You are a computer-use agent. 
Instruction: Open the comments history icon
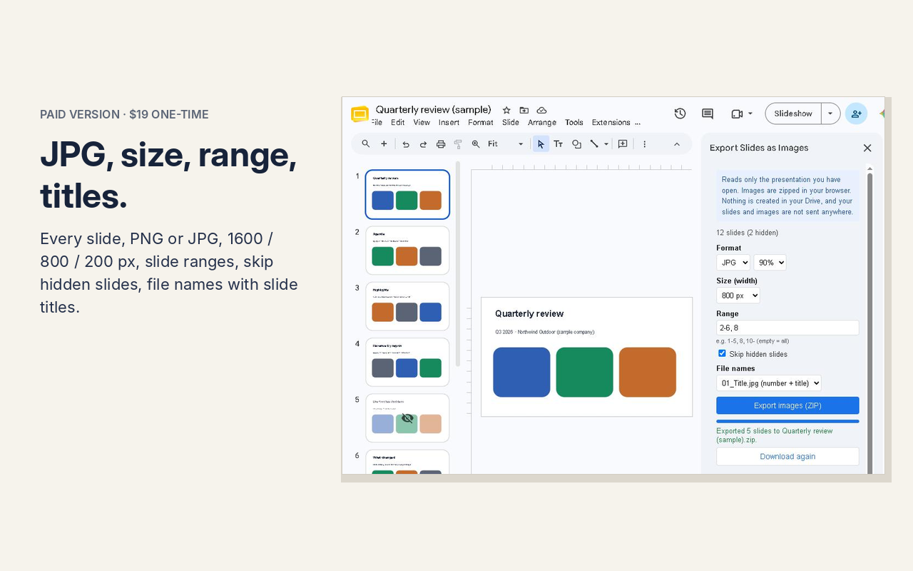[x=708, y=113]
